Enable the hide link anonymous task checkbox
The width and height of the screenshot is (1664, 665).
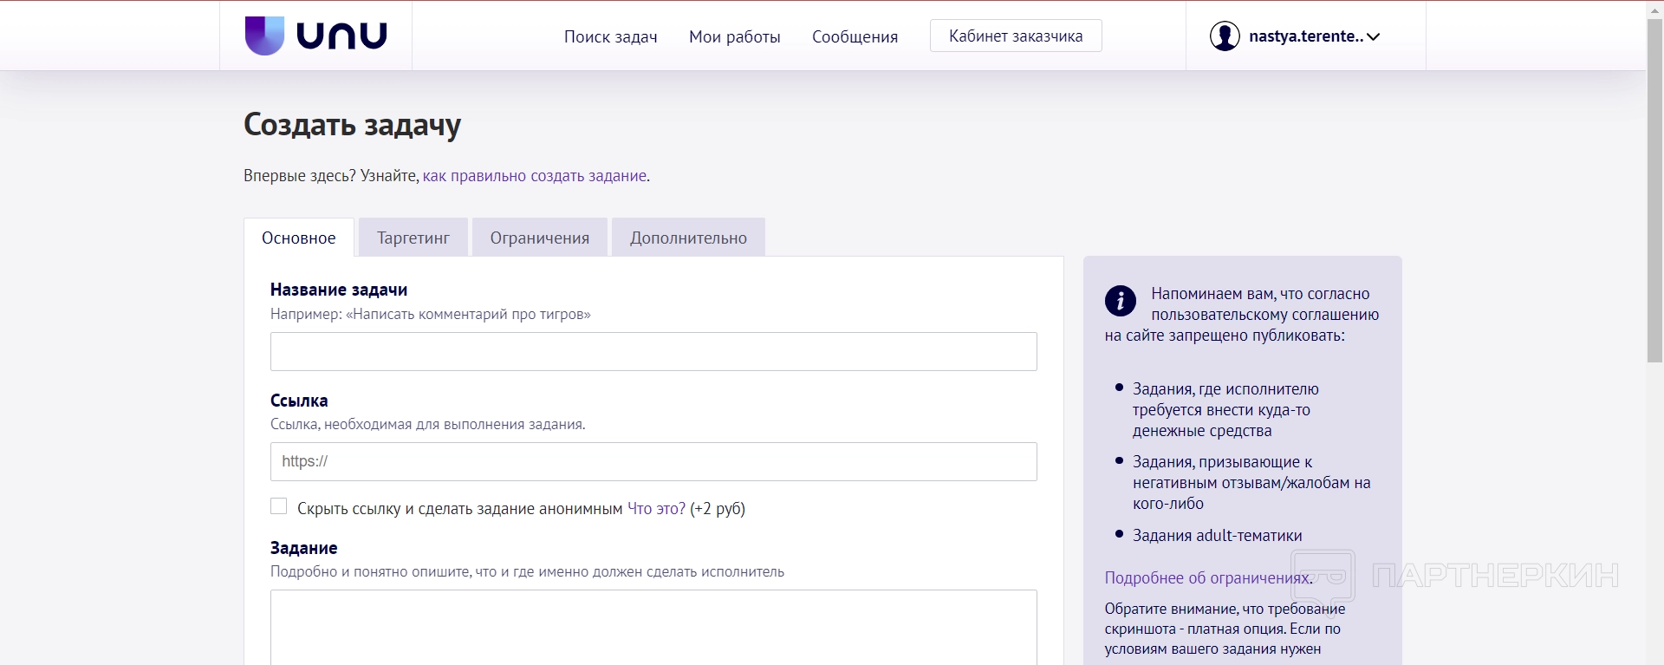point(279,506)
